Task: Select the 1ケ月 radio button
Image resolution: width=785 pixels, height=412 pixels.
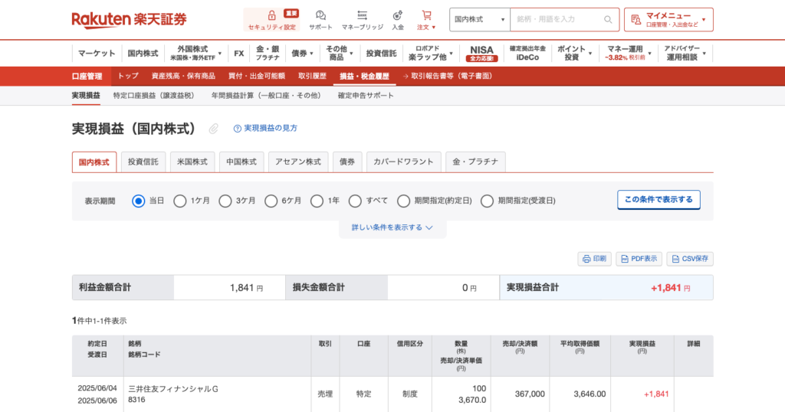Action: 179,201
